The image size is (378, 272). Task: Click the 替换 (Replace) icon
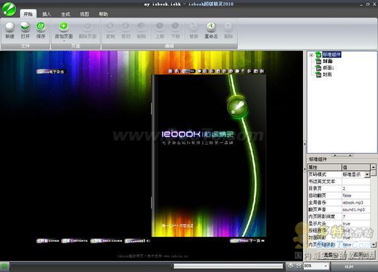tap(193, 27)
